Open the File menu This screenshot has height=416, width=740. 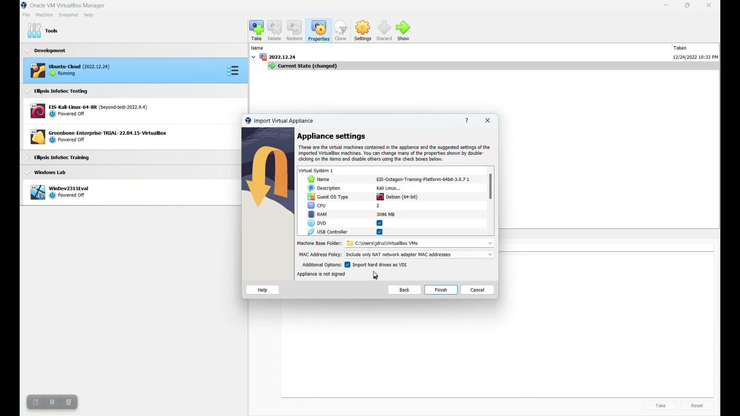[26, 15]
